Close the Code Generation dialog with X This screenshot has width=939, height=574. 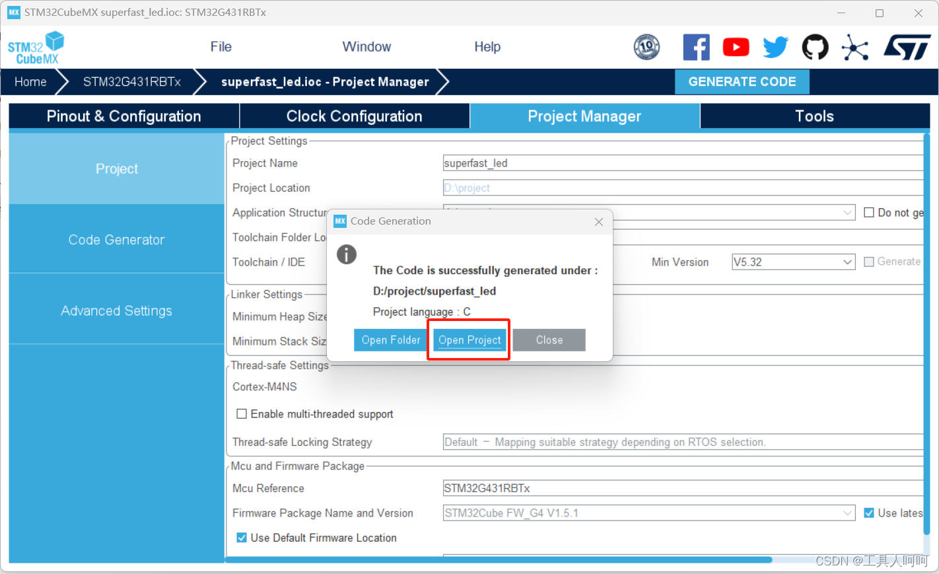(x=598, y=222)
